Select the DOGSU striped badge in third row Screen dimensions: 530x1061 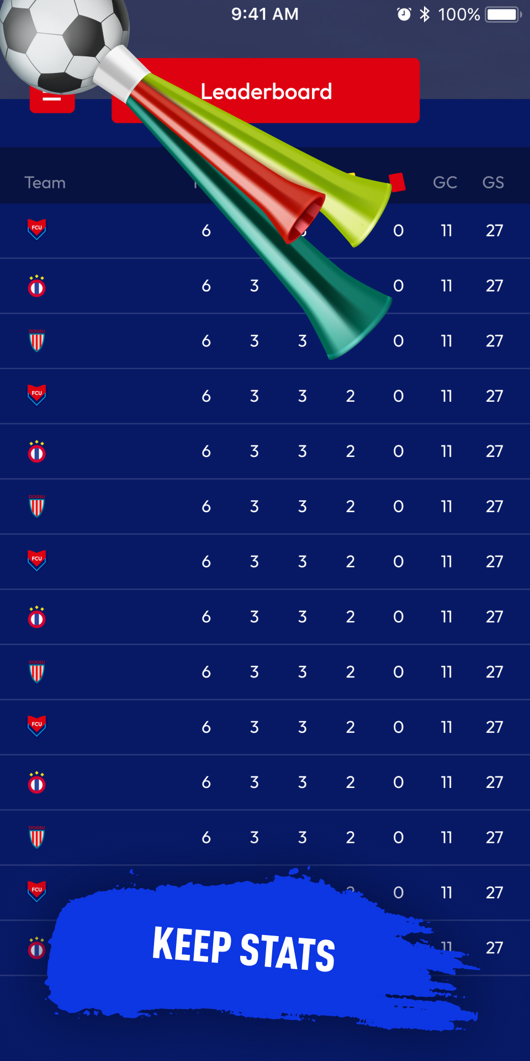click(37, 340)
